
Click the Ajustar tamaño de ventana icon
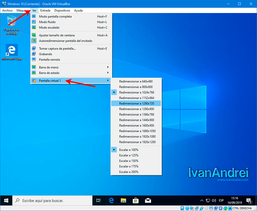34,35
